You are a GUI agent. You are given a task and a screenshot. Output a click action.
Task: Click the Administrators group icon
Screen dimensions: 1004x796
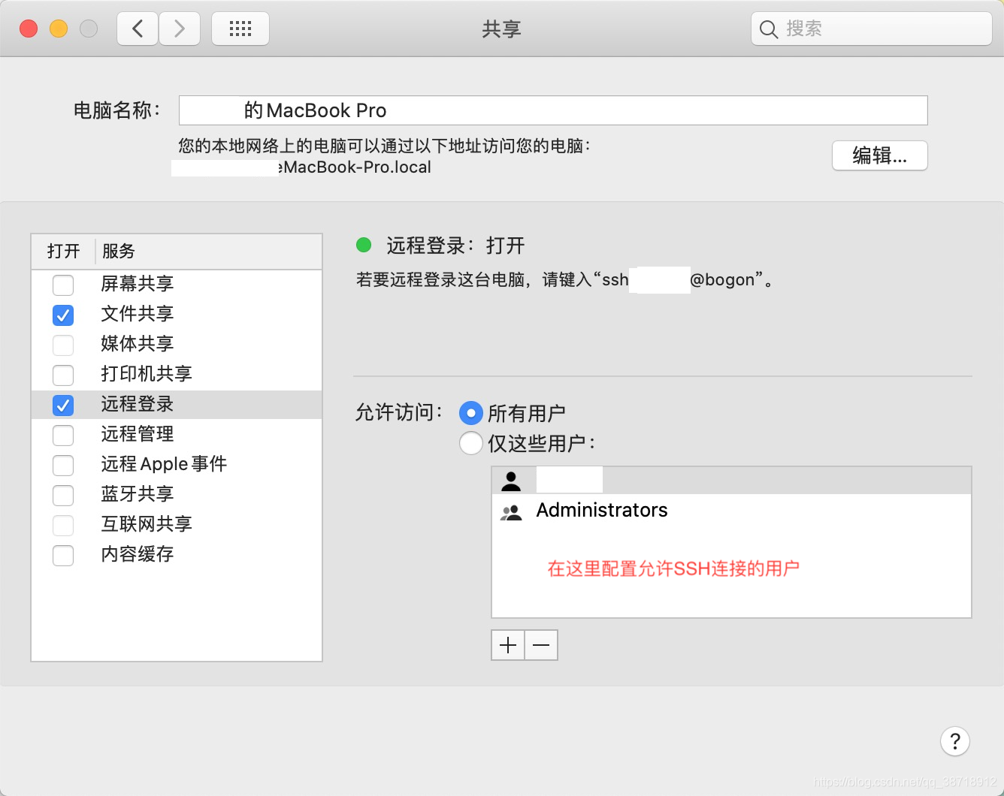[x=511, y=512]
